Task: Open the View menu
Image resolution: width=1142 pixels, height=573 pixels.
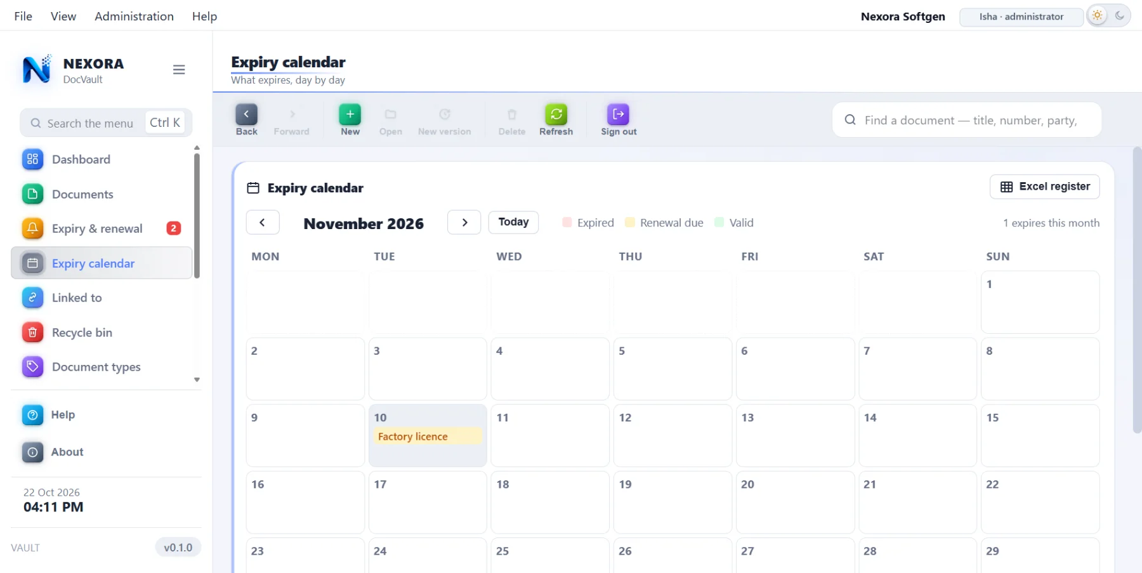Action: click(x=63, y=16)
